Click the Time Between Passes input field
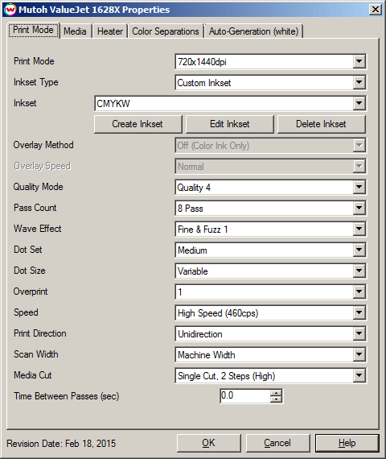 [x=245, y=396]
